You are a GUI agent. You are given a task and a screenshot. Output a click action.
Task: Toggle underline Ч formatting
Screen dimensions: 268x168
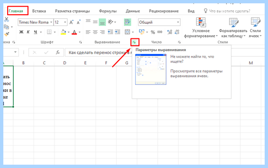(x=35, y=32)
